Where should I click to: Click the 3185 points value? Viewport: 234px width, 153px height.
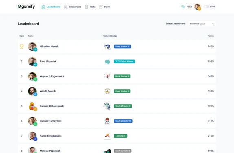coord(211,121)
